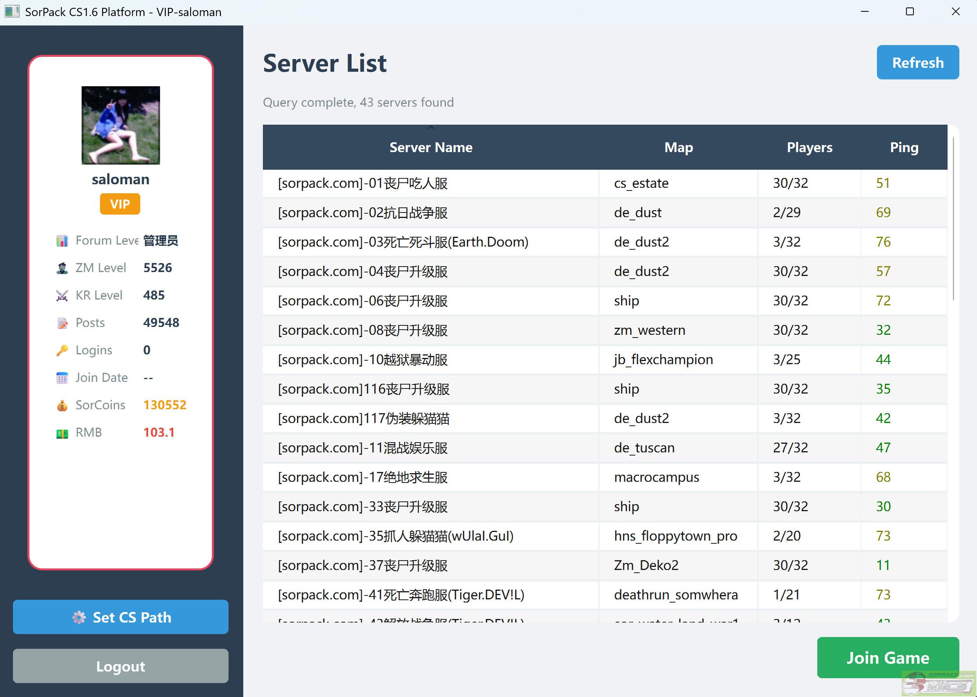
Task: Sort servers by Map column header
Action: click(678, 148)
